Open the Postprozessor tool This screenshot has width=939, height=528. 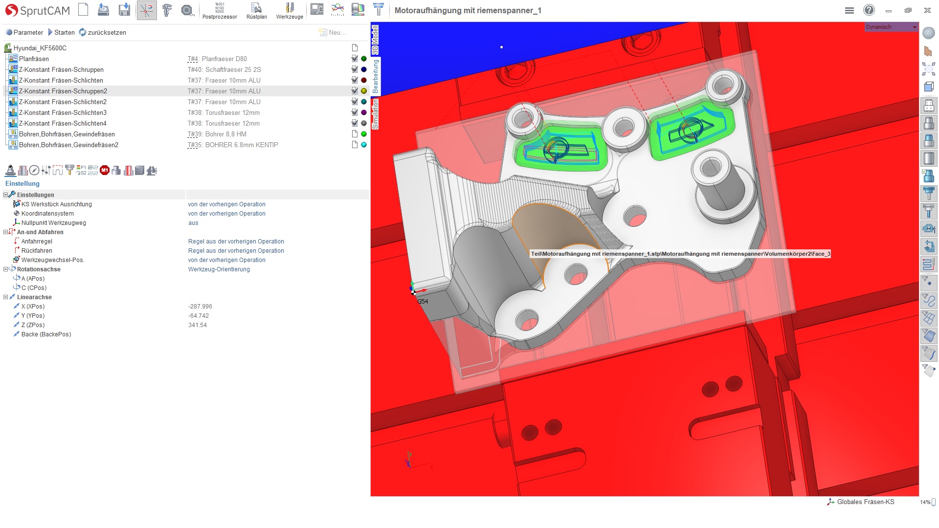pos(220,10)
